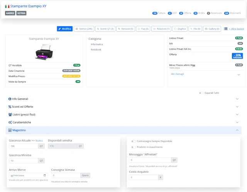Collapse the Magazzino section chevron
The height and width of the screenshot is (192, 247).
[x=237, y=130]
